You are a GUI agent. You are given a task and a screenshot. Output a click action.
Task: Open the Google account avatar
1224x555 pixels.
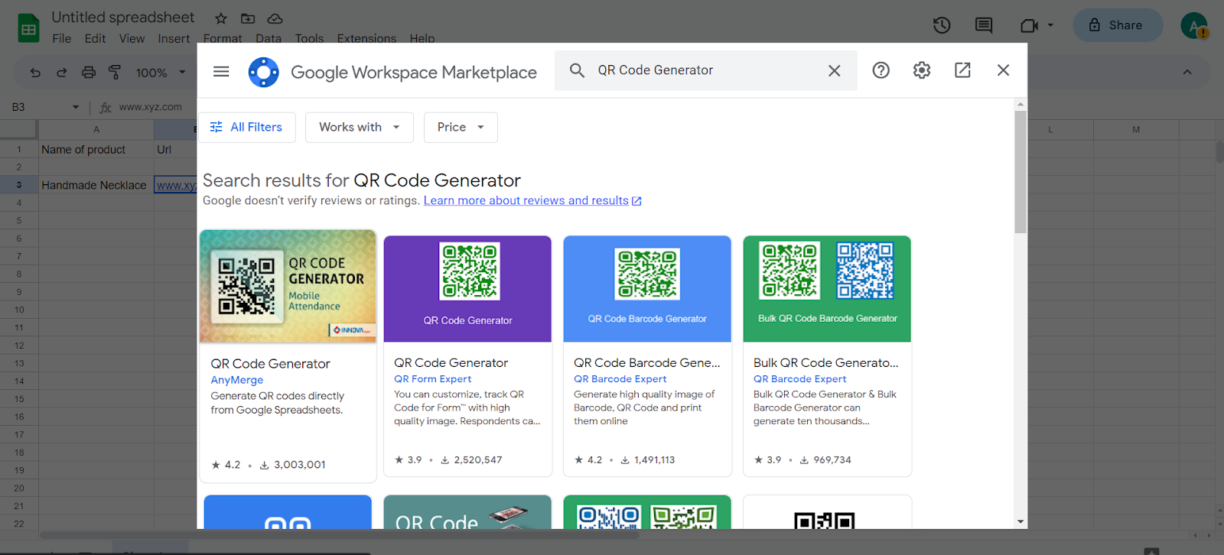[x=1194, y=25]
